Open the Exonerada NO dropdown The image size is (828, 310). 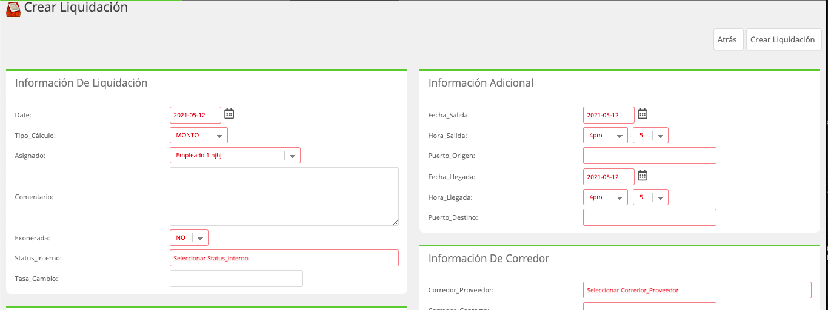pos(189,238)
